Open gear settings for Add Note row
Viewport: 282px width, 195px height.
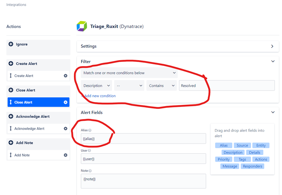[65, 155]
